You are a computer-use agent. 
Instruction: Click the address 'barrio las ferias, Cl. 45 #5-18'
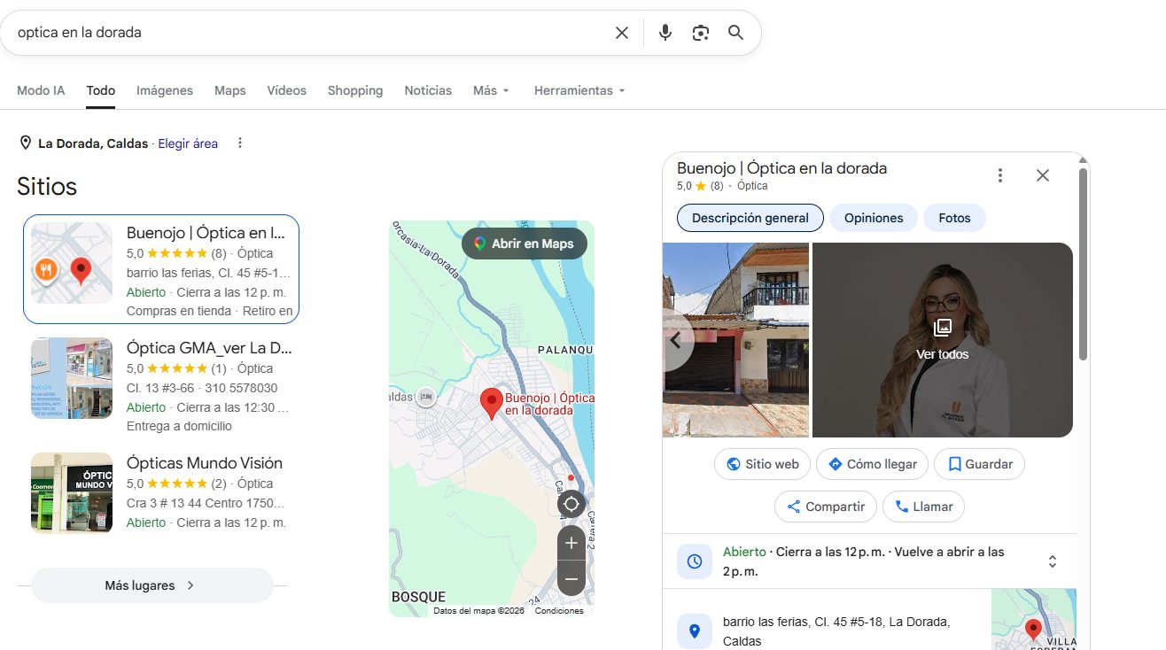coord(836,631)
